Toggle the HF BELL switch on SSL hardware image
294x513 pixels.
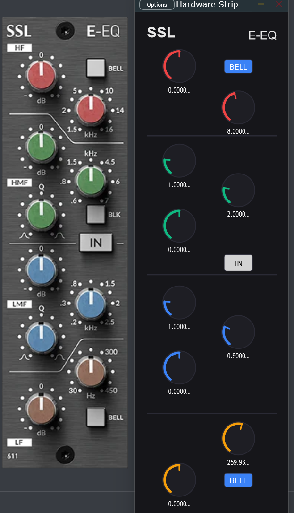[96, 68]
